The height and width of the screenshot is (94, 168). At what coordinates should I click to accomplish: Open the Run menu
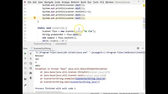pyautogui.click(x=90, y=2)
